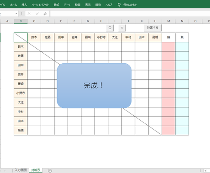This screenshot has height=173, width=210.
Task: Select the 大江 row label cell
Action: point(21,102)
